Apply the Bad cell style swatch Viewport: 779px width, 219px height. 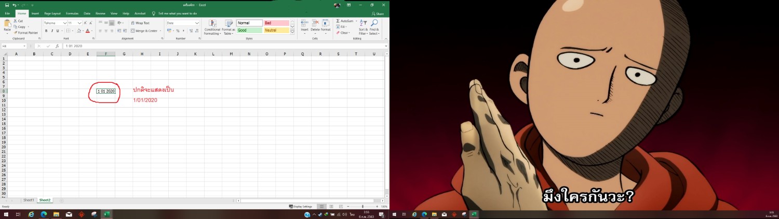(276, 23)
